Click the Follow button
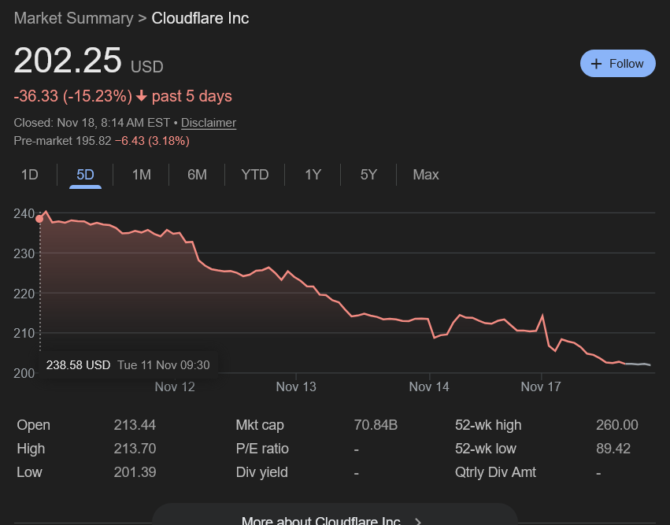 tap(617, 64)
